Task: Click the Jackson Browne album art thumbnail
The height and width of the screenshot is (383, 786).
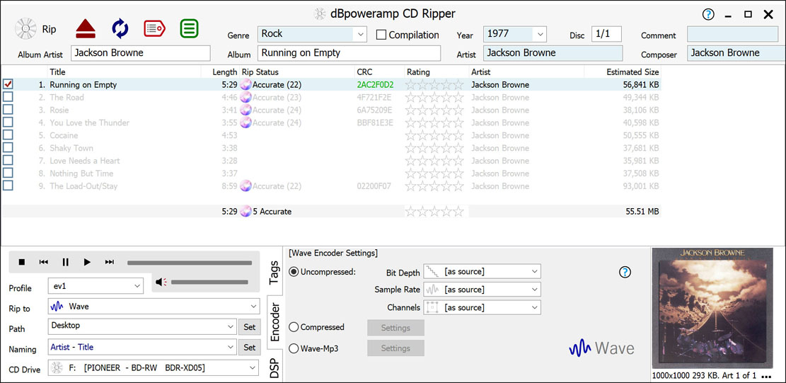Action: tap(713, 308)
